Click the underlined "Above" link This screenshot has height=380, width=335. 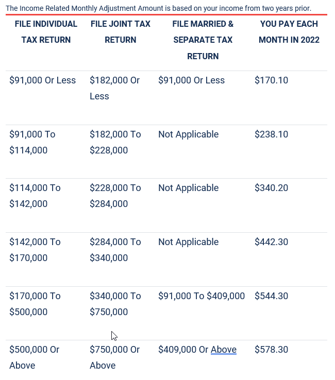[223, 350]
